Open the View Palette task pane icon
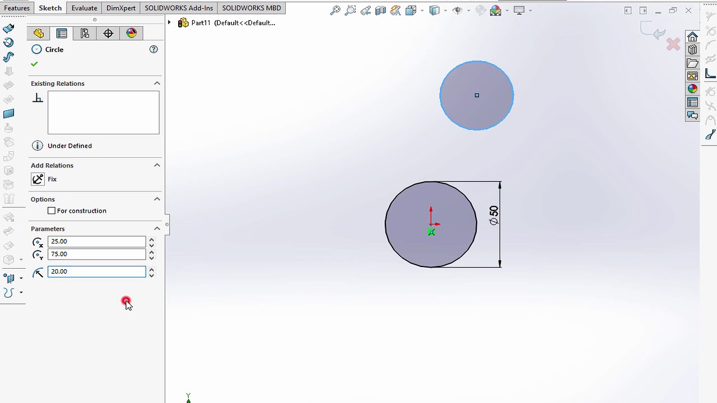Screen dimensions: 717x403 692,76
